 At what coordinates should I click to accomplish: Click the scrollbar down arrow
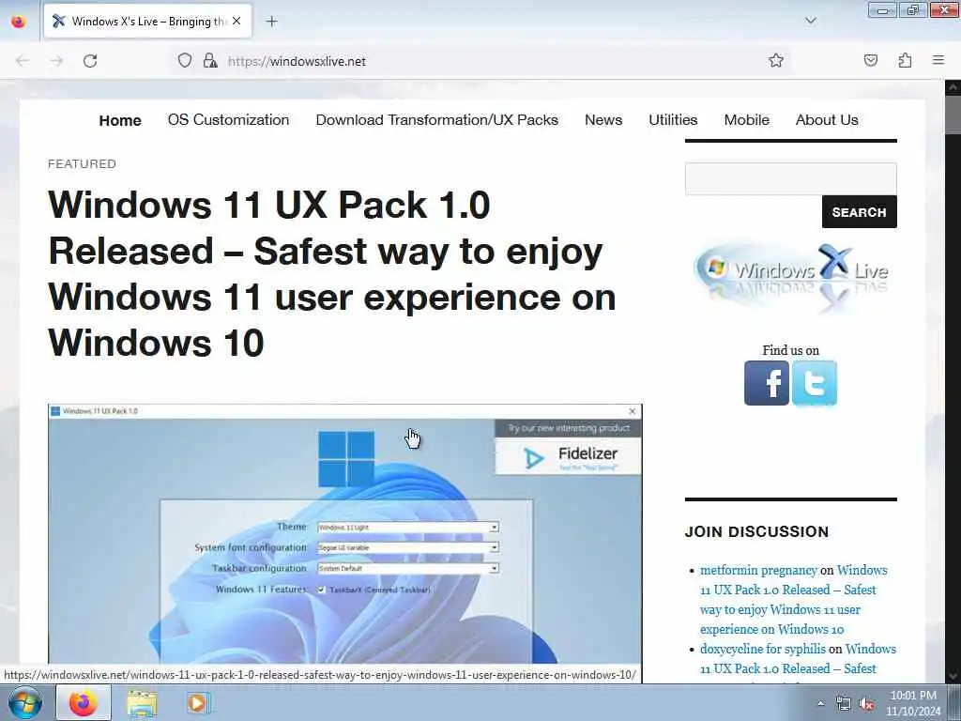click(953, 676)
